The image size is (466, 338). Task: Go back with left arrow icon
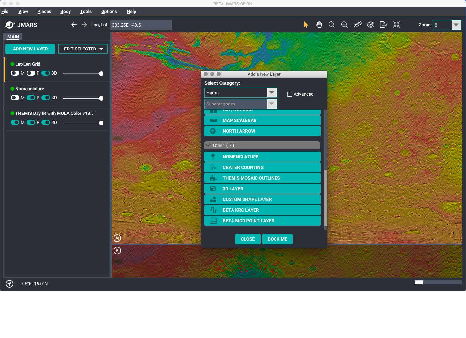coord(74,25)
